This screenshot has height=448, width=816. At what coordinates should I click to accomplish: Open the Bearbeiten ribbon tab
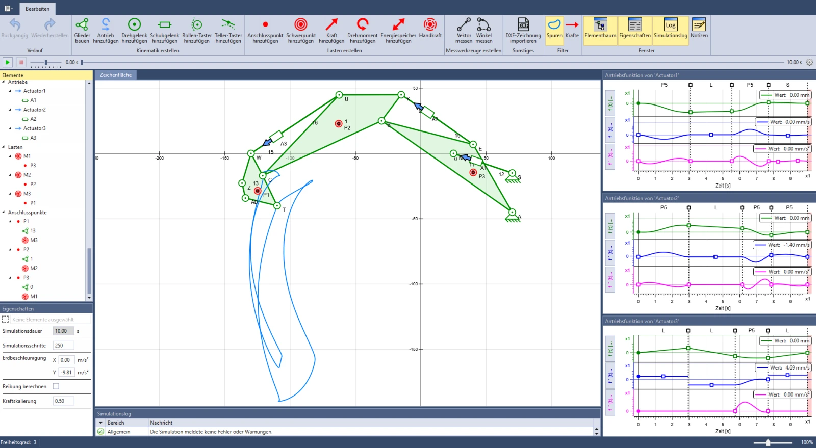click(x=38, y=9)
